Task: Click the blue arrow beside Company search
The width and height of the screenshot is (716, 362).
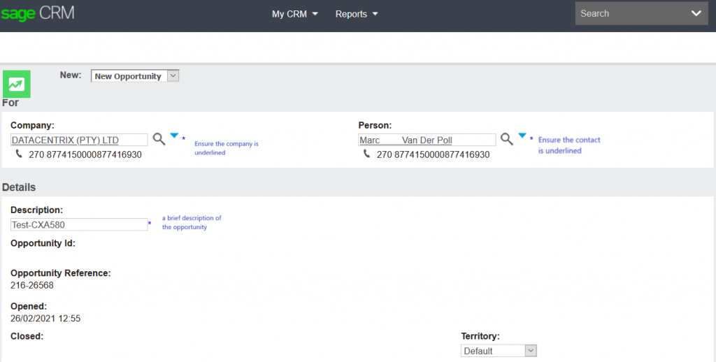Action: pos(175,136)
